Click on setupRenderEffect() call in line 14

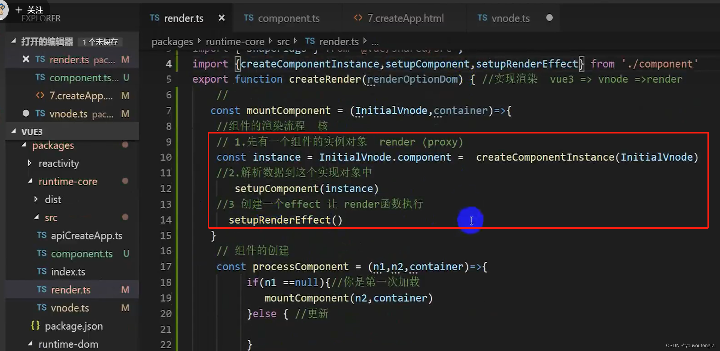click(x=285, y=220)
